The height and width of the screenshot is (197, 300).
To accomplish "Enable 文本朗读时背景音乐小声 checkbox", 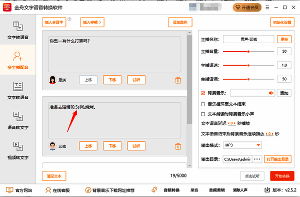I will 203,114.
